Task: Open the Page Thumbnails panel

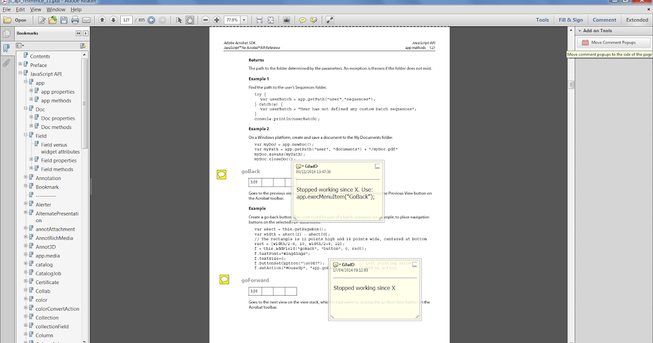Action: click(x=7, y=33)
